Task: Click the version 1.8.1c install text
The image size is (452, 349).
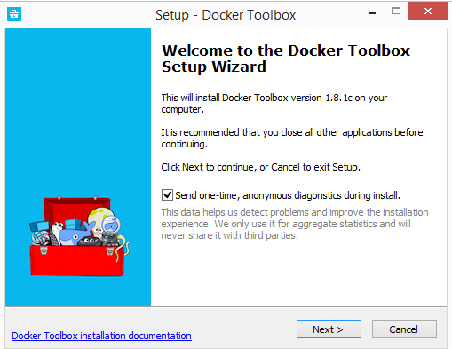Action: [x=274, y=104]
